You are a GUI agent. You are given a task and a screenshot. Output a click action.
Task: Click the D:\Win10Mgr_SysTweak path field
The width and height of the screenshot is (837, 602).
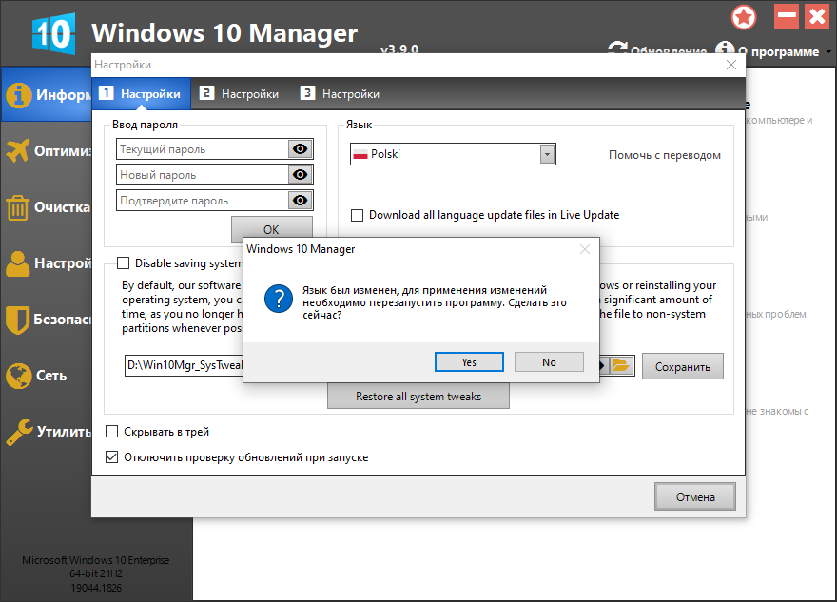coord(185,365)
